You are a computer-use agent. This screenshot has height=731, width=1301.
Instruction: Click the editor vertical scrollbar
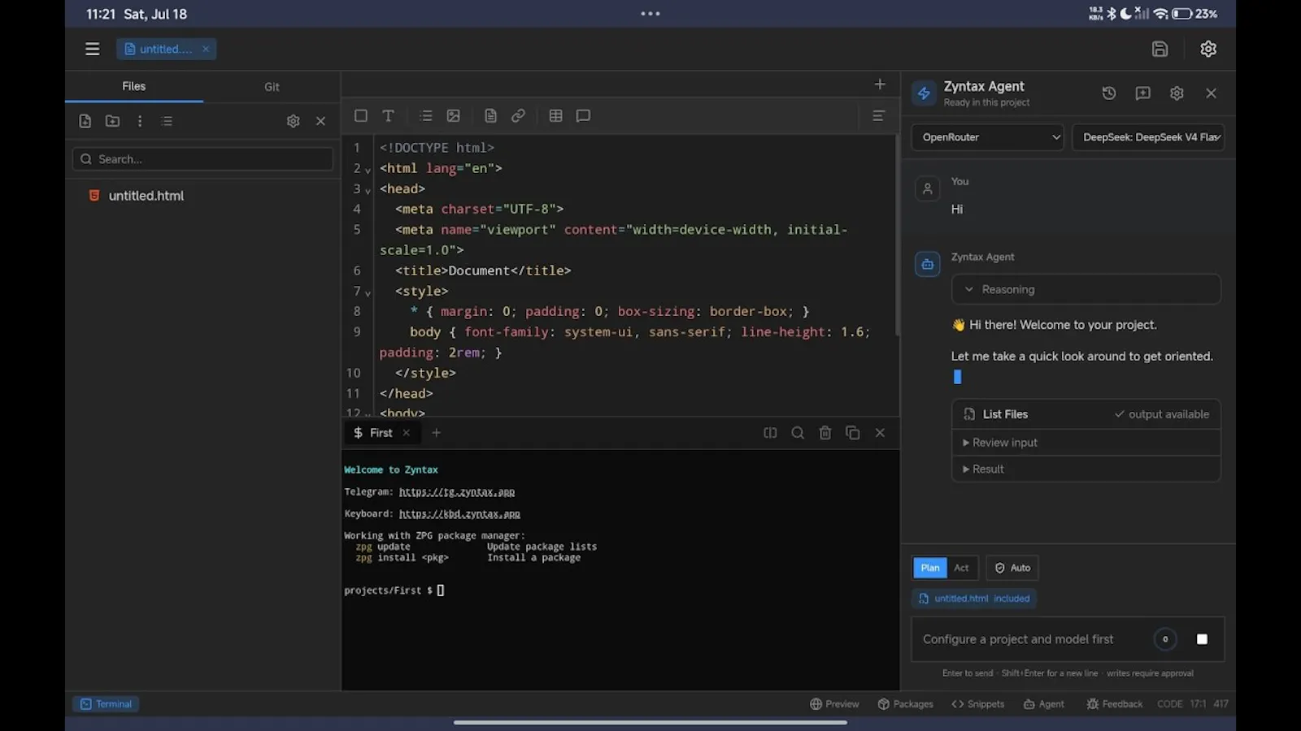[x=897, y=236]
